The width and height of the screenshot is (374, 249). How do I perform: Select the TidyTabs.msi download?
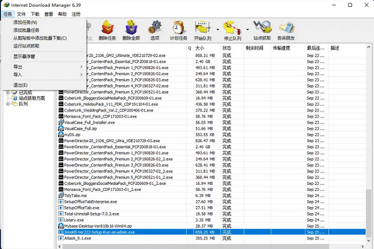(x=211, y=195)
